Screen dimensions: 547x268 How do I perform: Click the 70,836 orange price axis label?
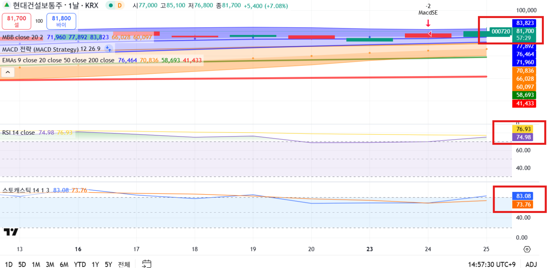coord(525,71)
